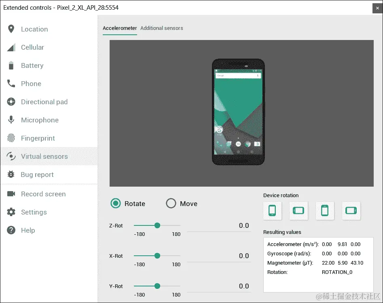
Task: Open the Additional sensors tab
Action: (x=162, y=28)
